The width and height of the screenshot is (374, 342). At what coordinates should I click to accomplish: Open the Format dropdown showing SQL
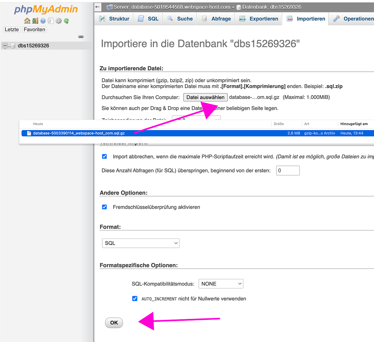(x=141, y=243)
